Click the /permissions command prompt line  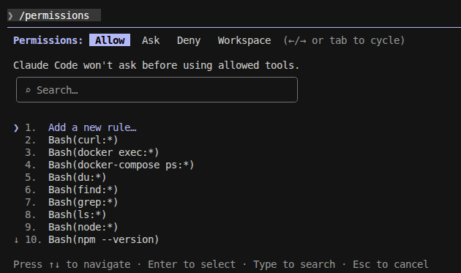point(54,15)
